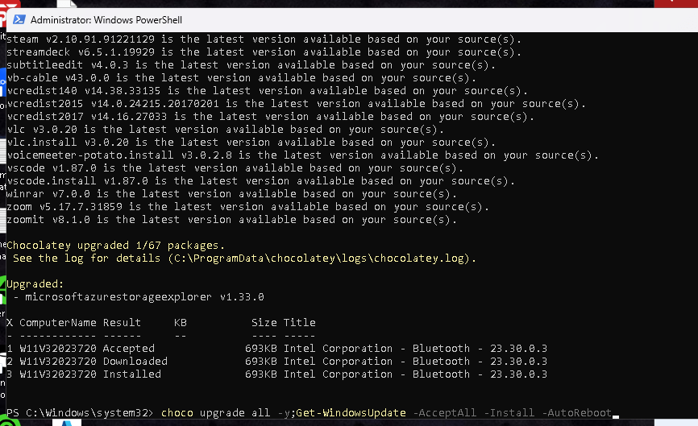This screenshot has height=426, width=698.
Task: Click the Administrator: Windows PowerShell window title
Action: (106, 20)
